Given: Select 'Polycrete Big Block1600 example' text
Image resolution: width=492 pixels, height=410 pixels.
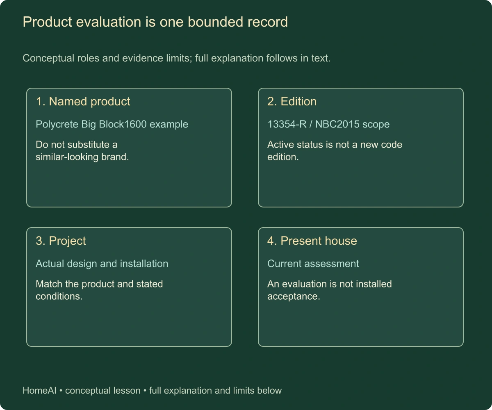Looking at the screenshot, I should click(112, 124).
